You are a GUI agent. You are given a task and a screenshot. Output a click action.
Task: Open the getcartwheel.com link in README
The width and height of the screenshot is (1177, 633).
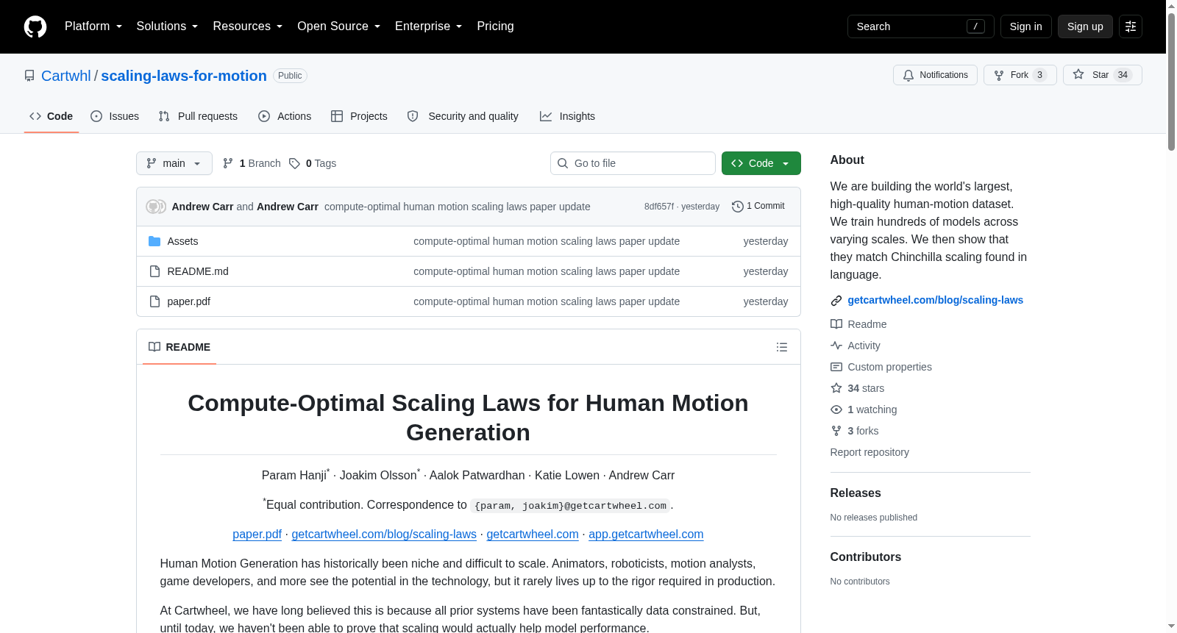point(533,534)
